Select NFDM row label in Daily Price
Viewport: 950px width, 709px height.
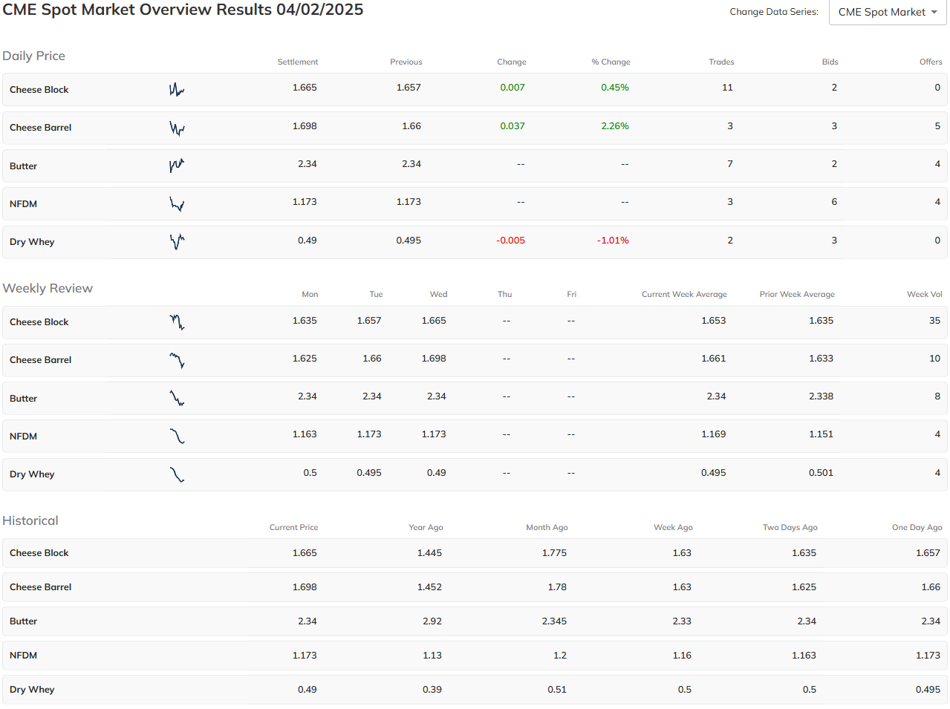click(x=23, y=204)
